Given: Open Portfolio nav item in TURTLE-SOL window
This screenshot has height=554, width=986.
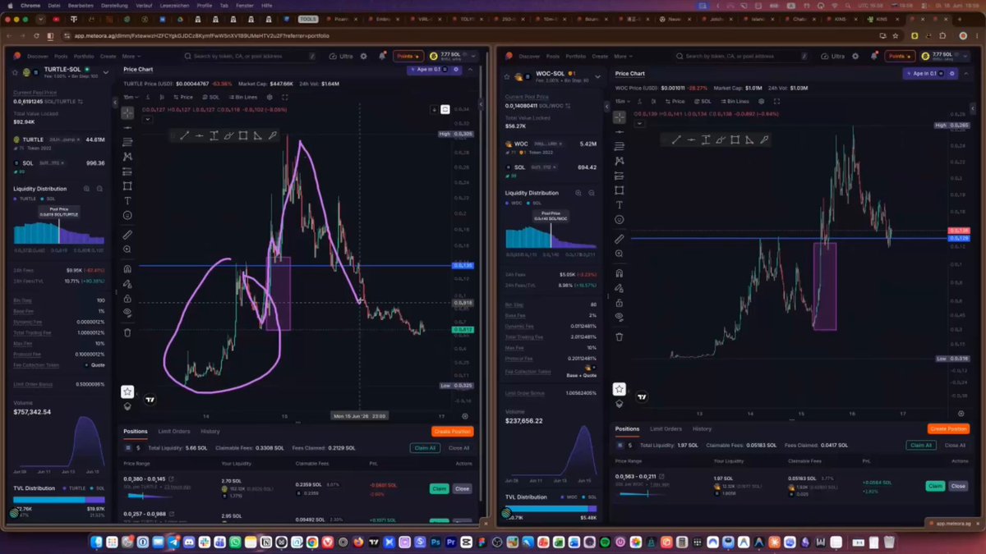Looking at the screenshot, I should pos(85,56).
